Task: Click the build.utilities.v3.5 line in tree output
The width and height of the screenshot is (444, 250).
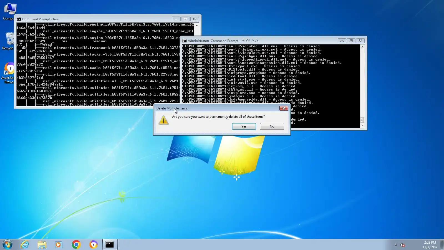Action: pyautogui.click(x=111, y=81)
